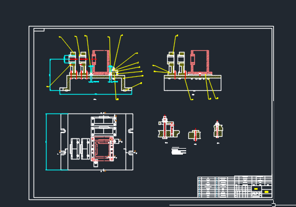Select the white base block in the side view
This screenshot has width=296, height=207.
pos(193,84)
